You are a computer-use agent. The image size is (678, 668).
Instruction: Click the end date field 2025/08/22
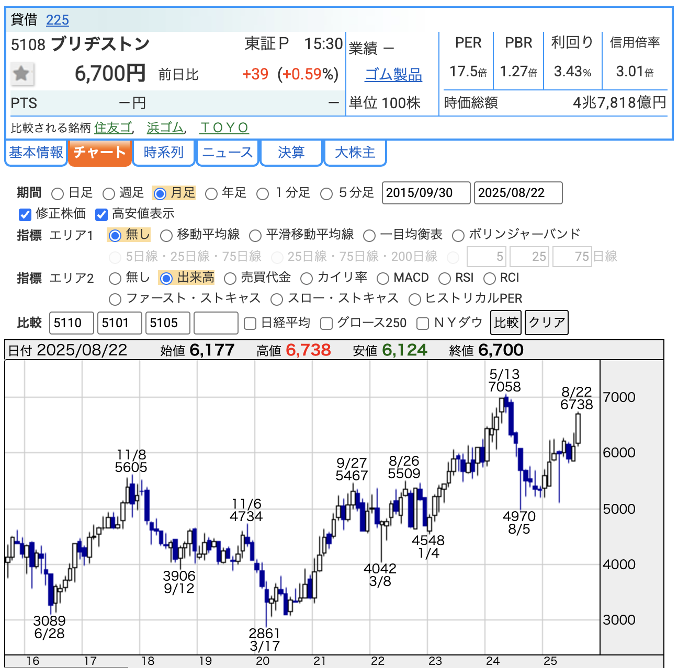518,193
